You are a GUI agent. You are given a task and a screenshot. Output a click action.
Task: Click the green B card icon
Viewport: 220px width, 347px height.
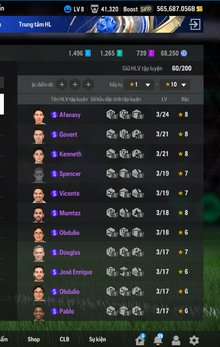(120, 53)
